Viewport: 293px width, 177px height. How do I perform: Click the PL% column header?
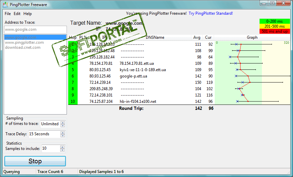tap(83, 37)
